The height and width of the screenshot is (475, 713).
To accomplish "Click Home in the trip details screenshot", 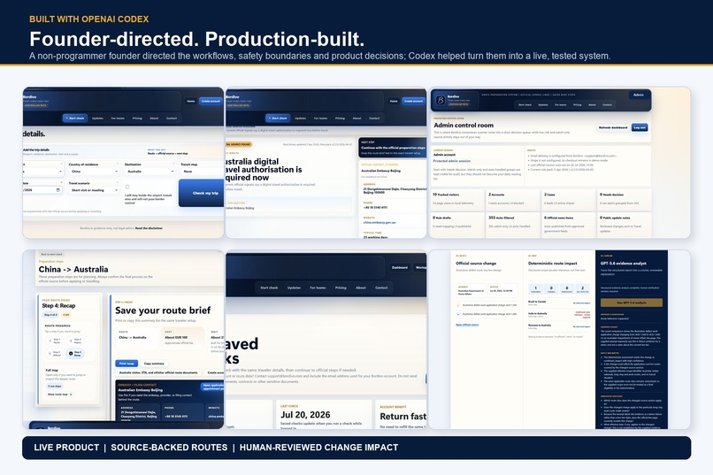I will (191, 101).
